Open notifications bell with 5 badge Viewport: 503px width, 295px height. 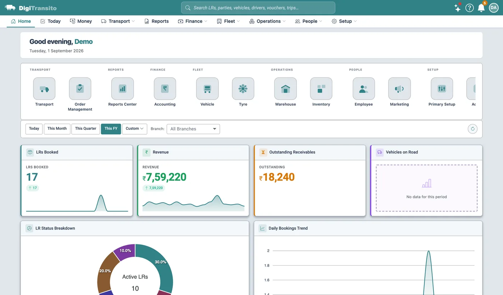tap(481, 8)
